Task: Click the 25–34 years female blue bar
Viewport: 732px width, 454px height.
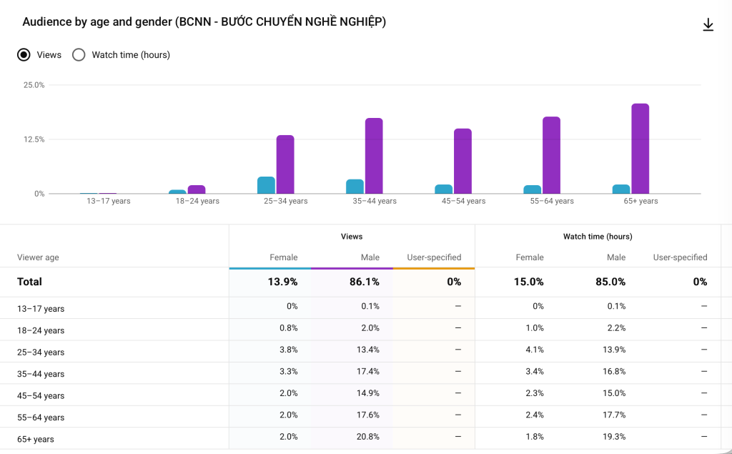Action: pyautogui.click(x=266, y=185)
